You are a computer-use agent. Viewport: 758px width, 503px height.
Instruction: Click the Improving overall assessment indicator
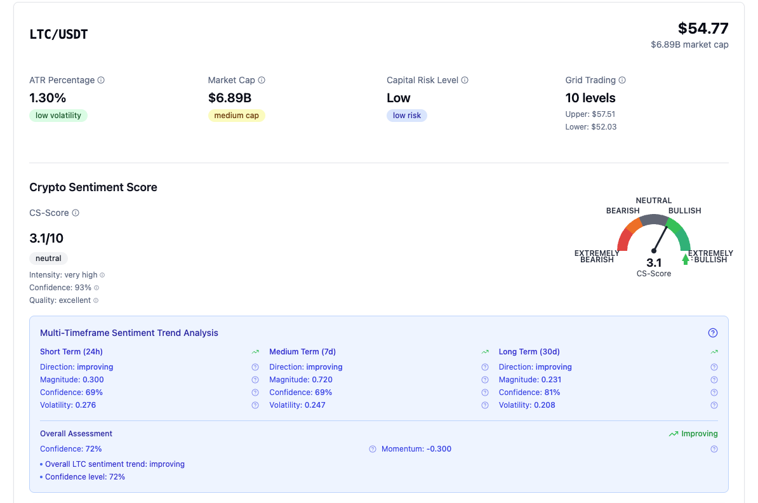tap(693, 434)
